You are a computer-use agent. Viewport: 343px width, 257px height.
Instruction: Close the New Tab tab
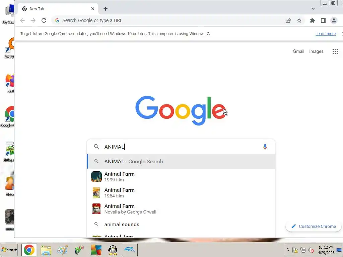coord(93,9)
